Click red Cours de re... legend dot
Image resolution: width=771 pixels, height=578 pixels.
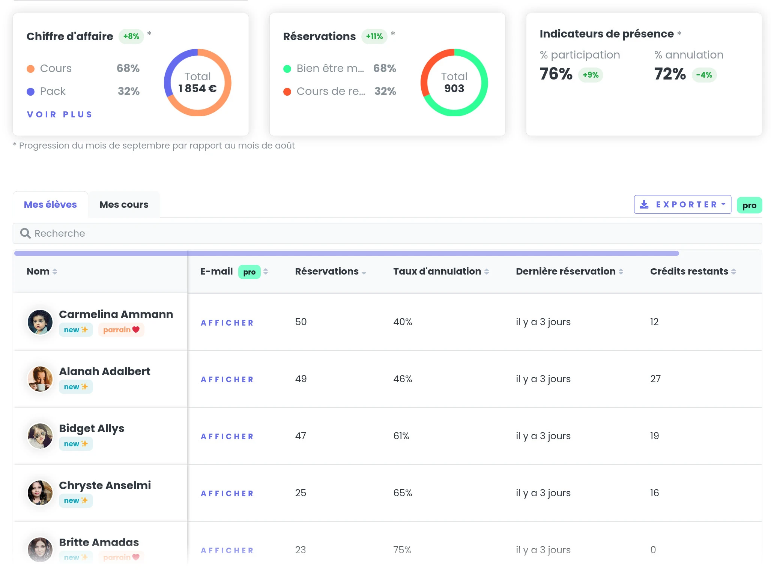[287, 92]
